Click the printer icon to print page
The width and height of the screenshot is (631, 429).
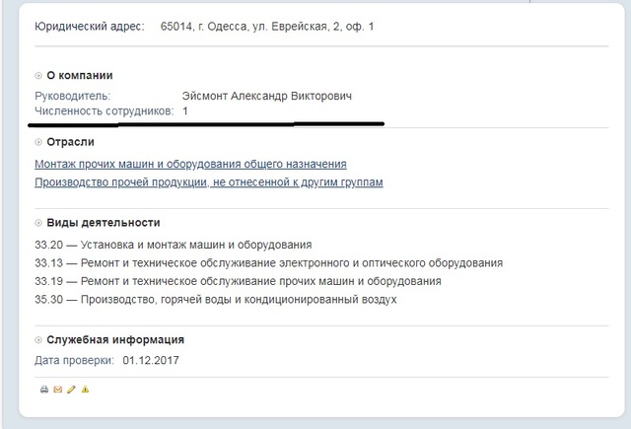coord(44,390)
